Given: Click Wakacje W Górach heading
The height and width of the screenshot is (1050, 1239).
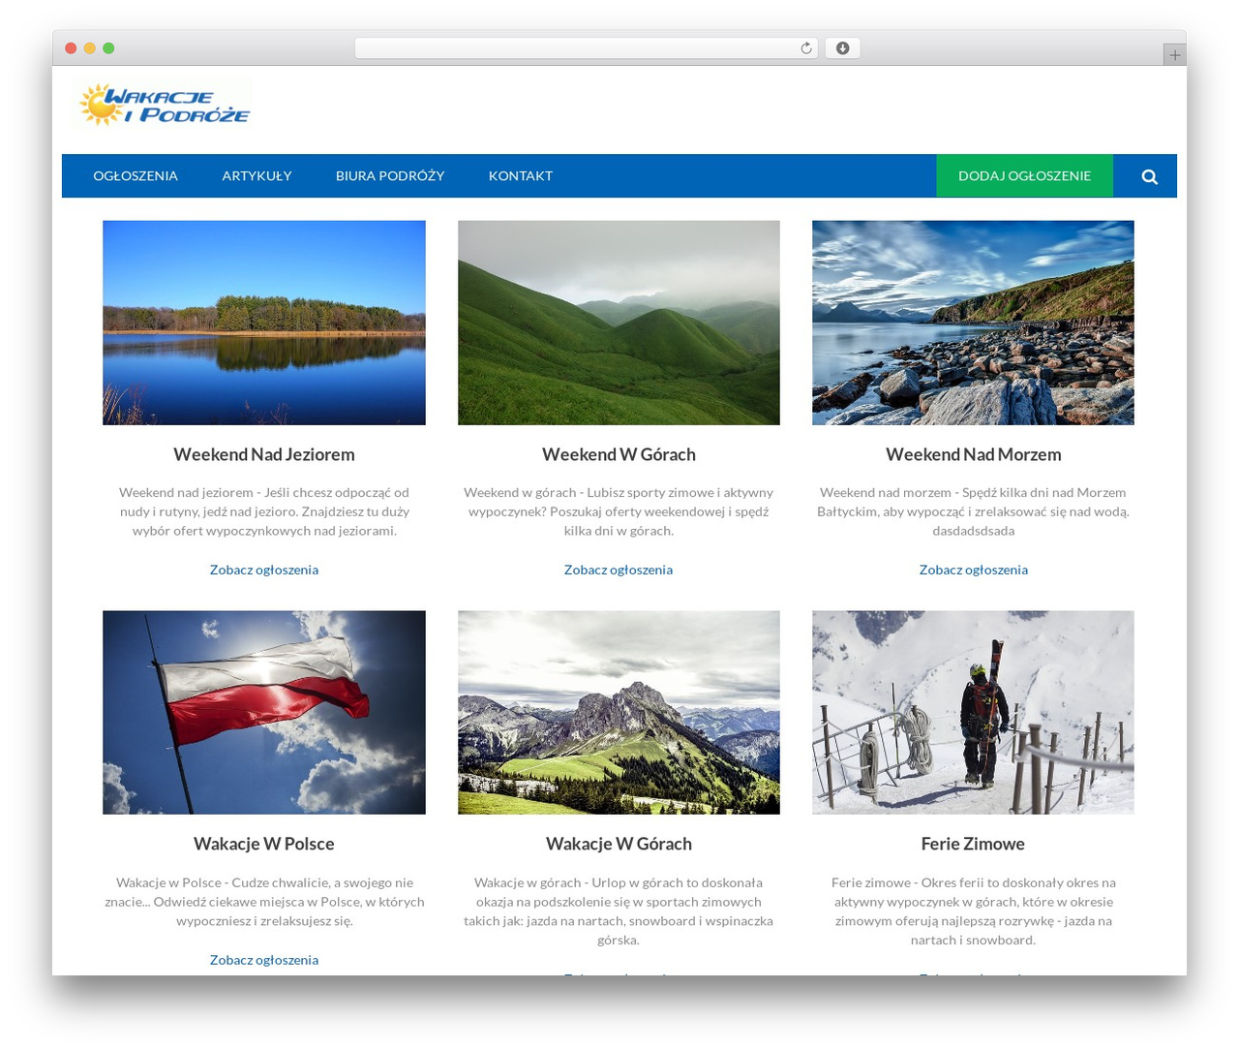Looking at the screenshot, I should coord(619,844).
